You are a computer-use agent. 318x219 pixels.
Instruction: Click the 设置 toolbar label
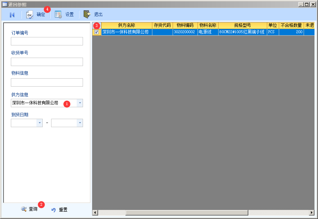click(70, 15)
